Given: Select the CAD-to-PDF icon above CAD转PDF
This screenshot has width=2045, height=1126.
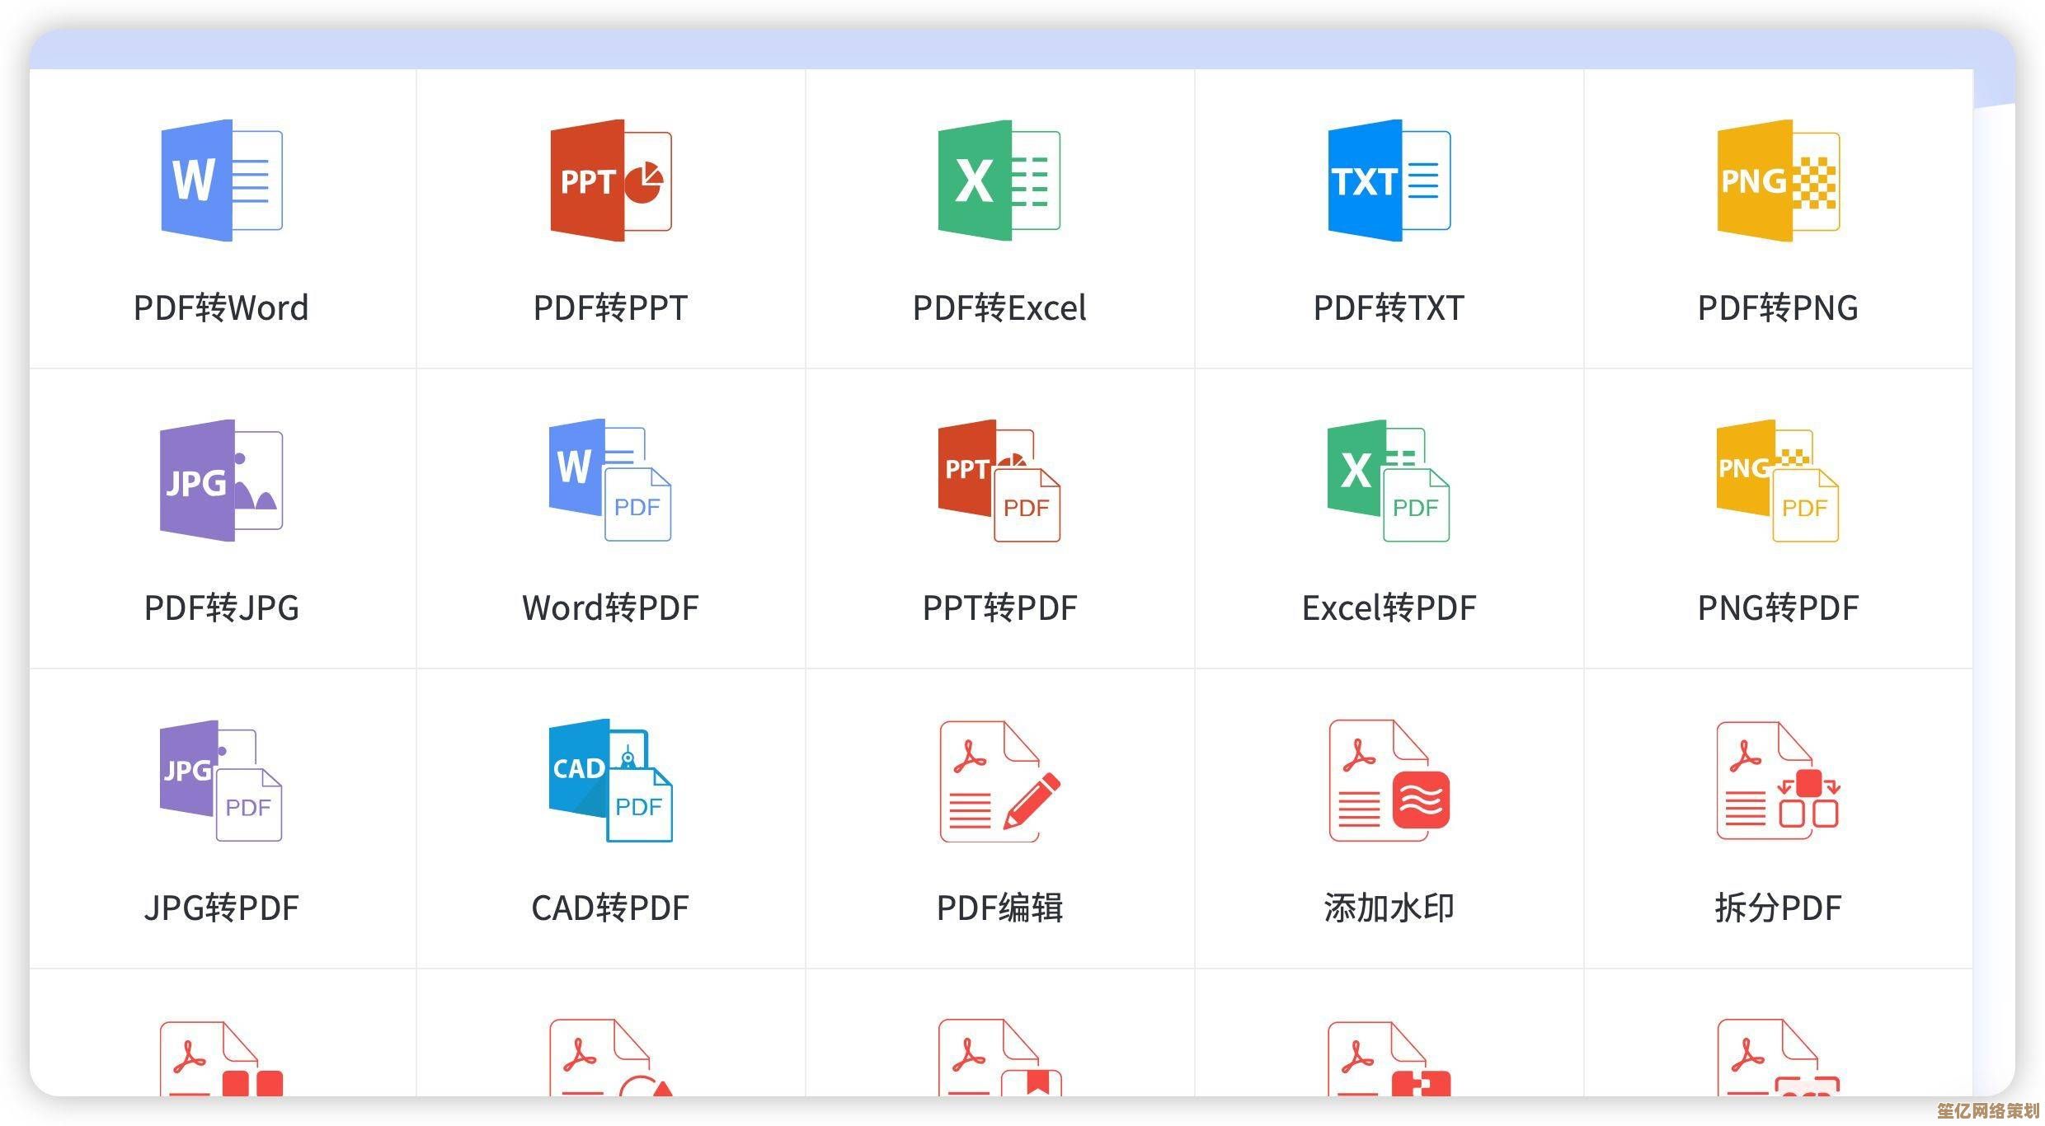Looking at the screenshot, I should pyautogui.click(x=611, y=781).
